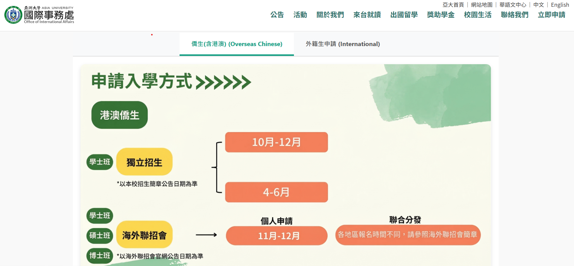The height and width of the screenshot is (266, 574).
Task: Click the 10月-12月 orange box
Action: point(276,142)
